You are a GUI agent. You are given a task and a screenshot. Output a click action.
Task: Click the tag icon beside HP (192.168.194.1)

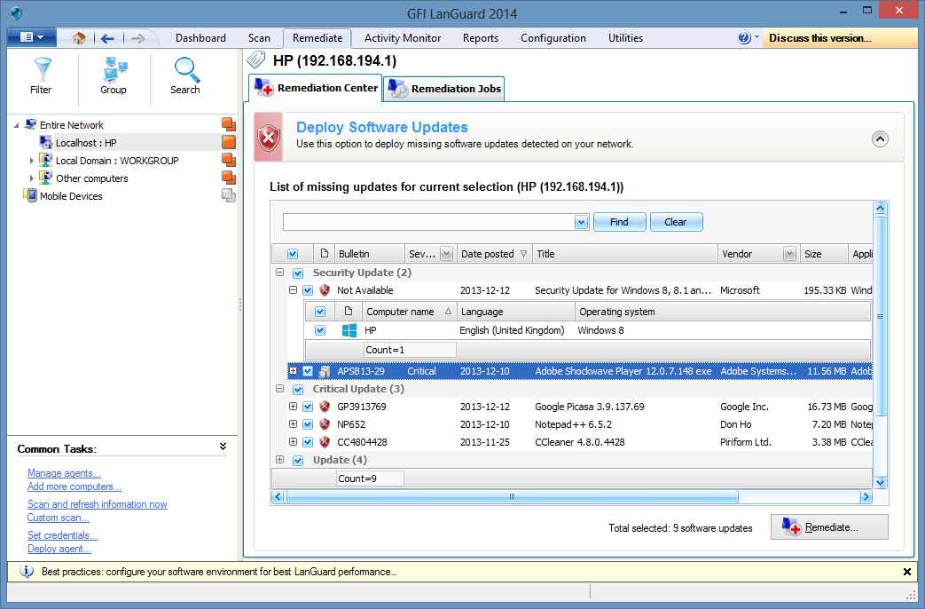pyautogui.click(x=256, y=59)
